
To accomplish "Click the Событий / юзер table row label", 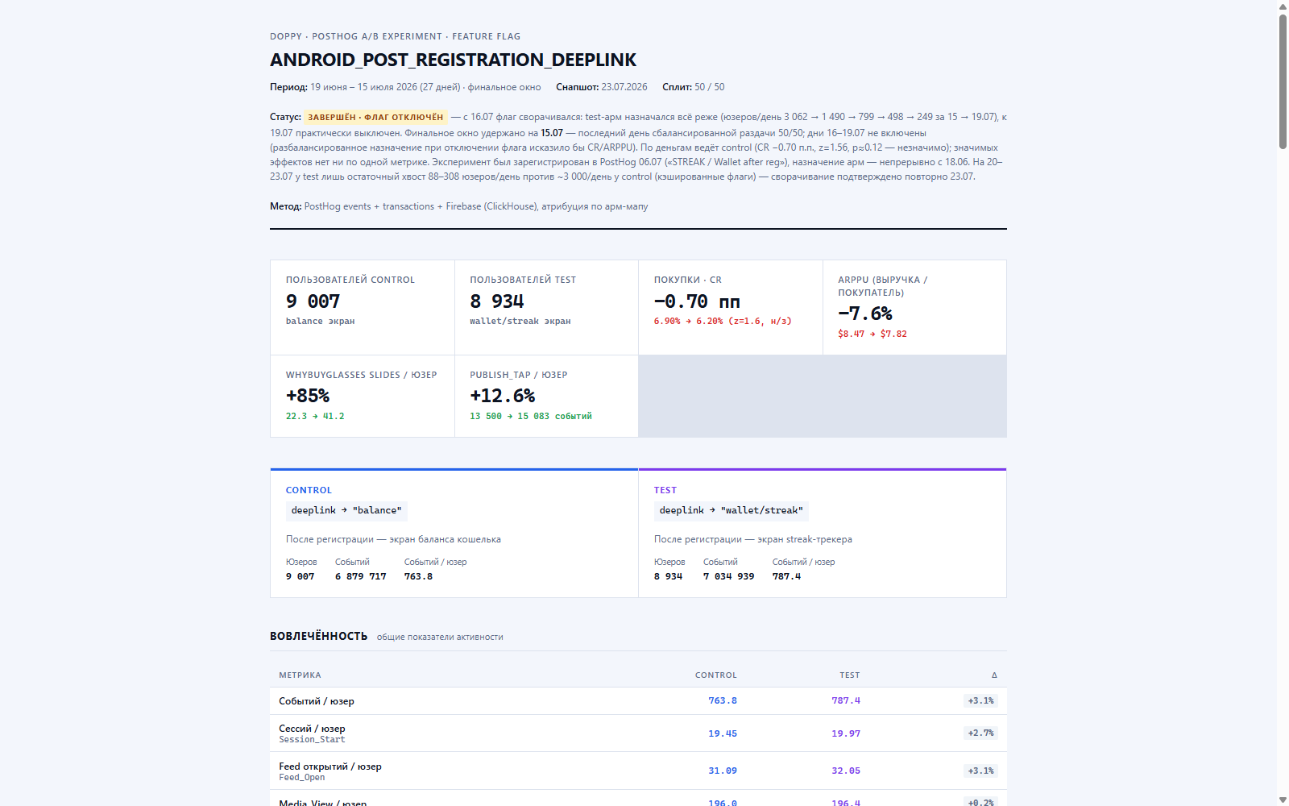I will coord(317,701).
